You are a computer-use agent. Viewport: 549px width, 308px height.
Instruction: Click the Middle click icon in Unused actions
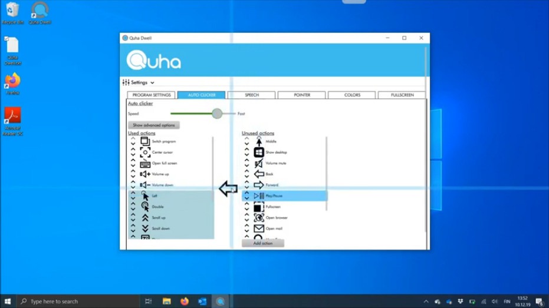259,141
